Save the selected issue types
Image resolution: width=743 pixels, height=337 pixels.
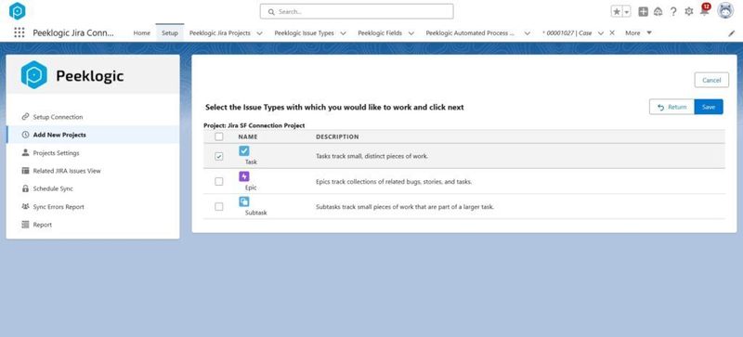click(x=709, y=107)
